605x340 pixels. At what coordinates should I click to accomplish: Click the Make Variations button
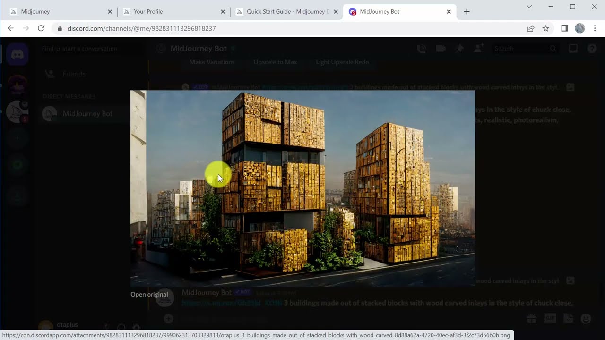click(212, 62)
